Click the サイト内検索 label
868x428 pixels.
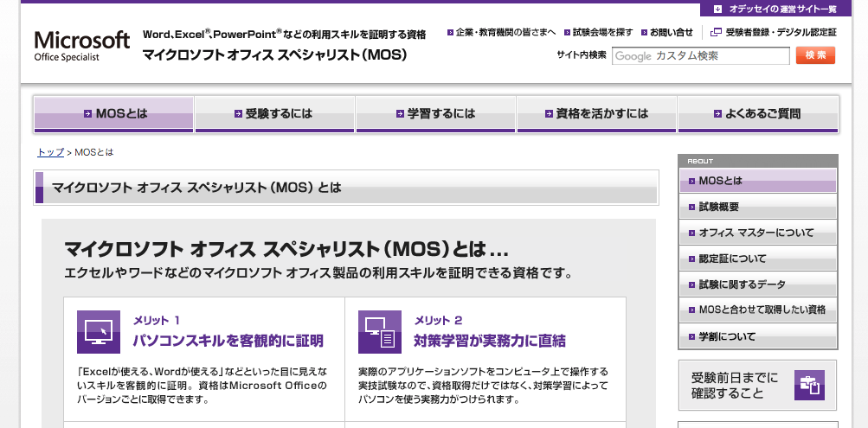tap(582, 55)
